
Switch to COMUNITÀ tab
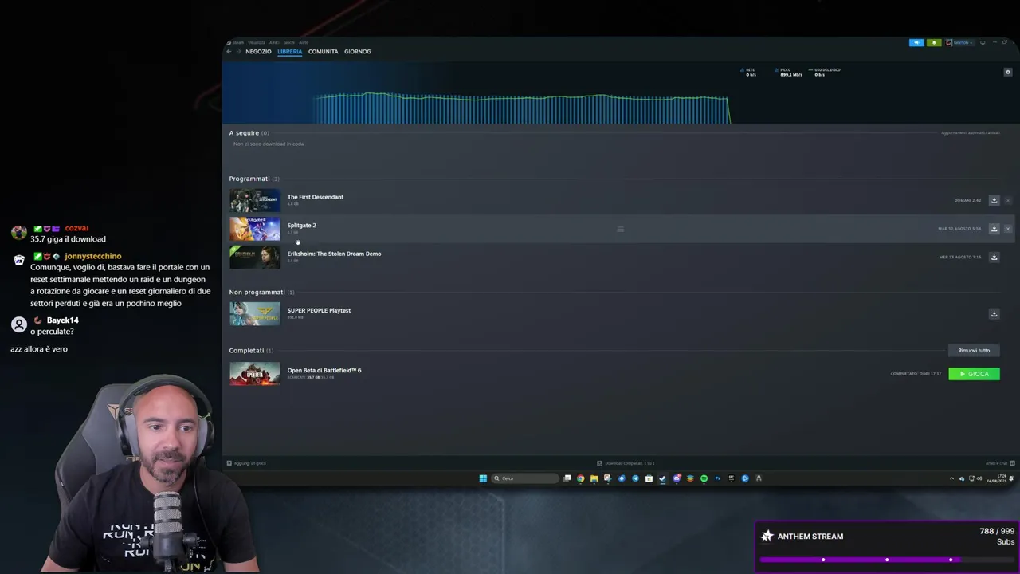[x=323, y=51]
